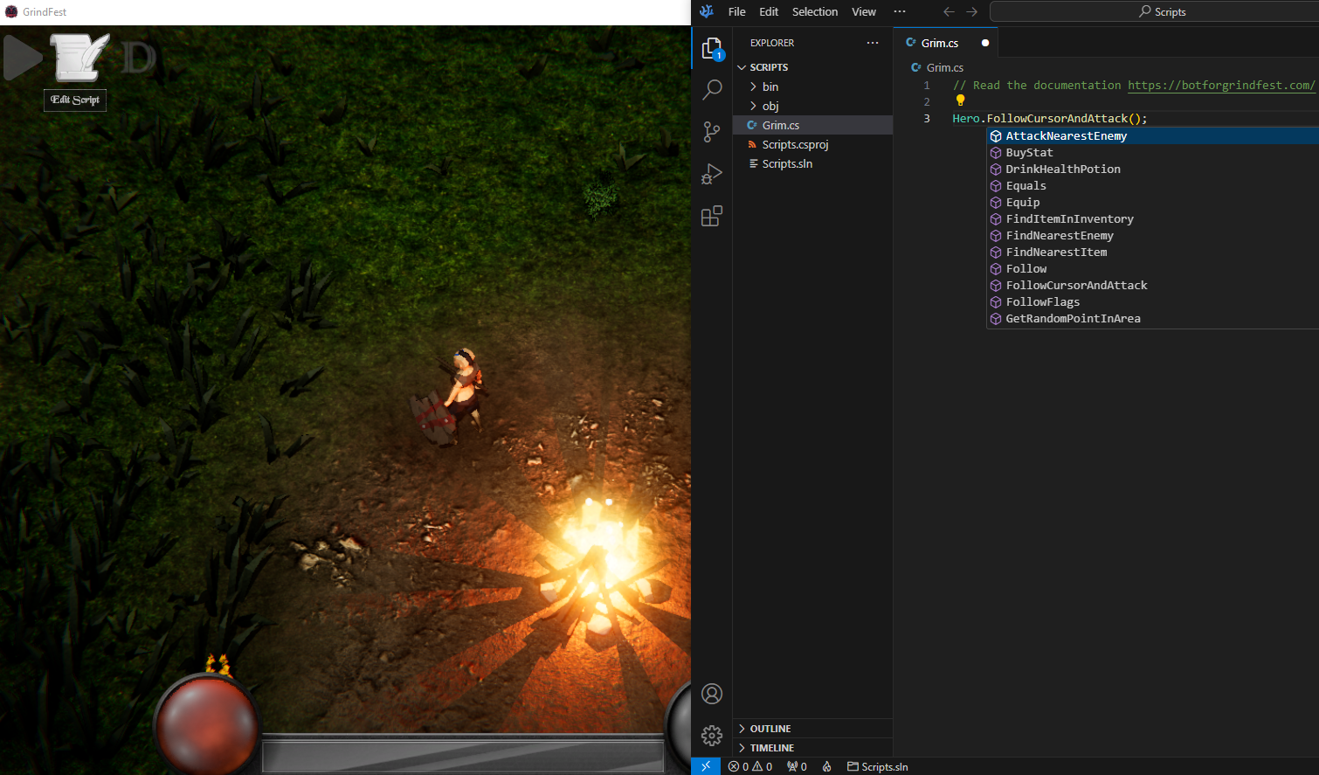This screenshot has width=1319, height=775.
Task: Open errors and warnings in status bar
Action: click(750, 766)
